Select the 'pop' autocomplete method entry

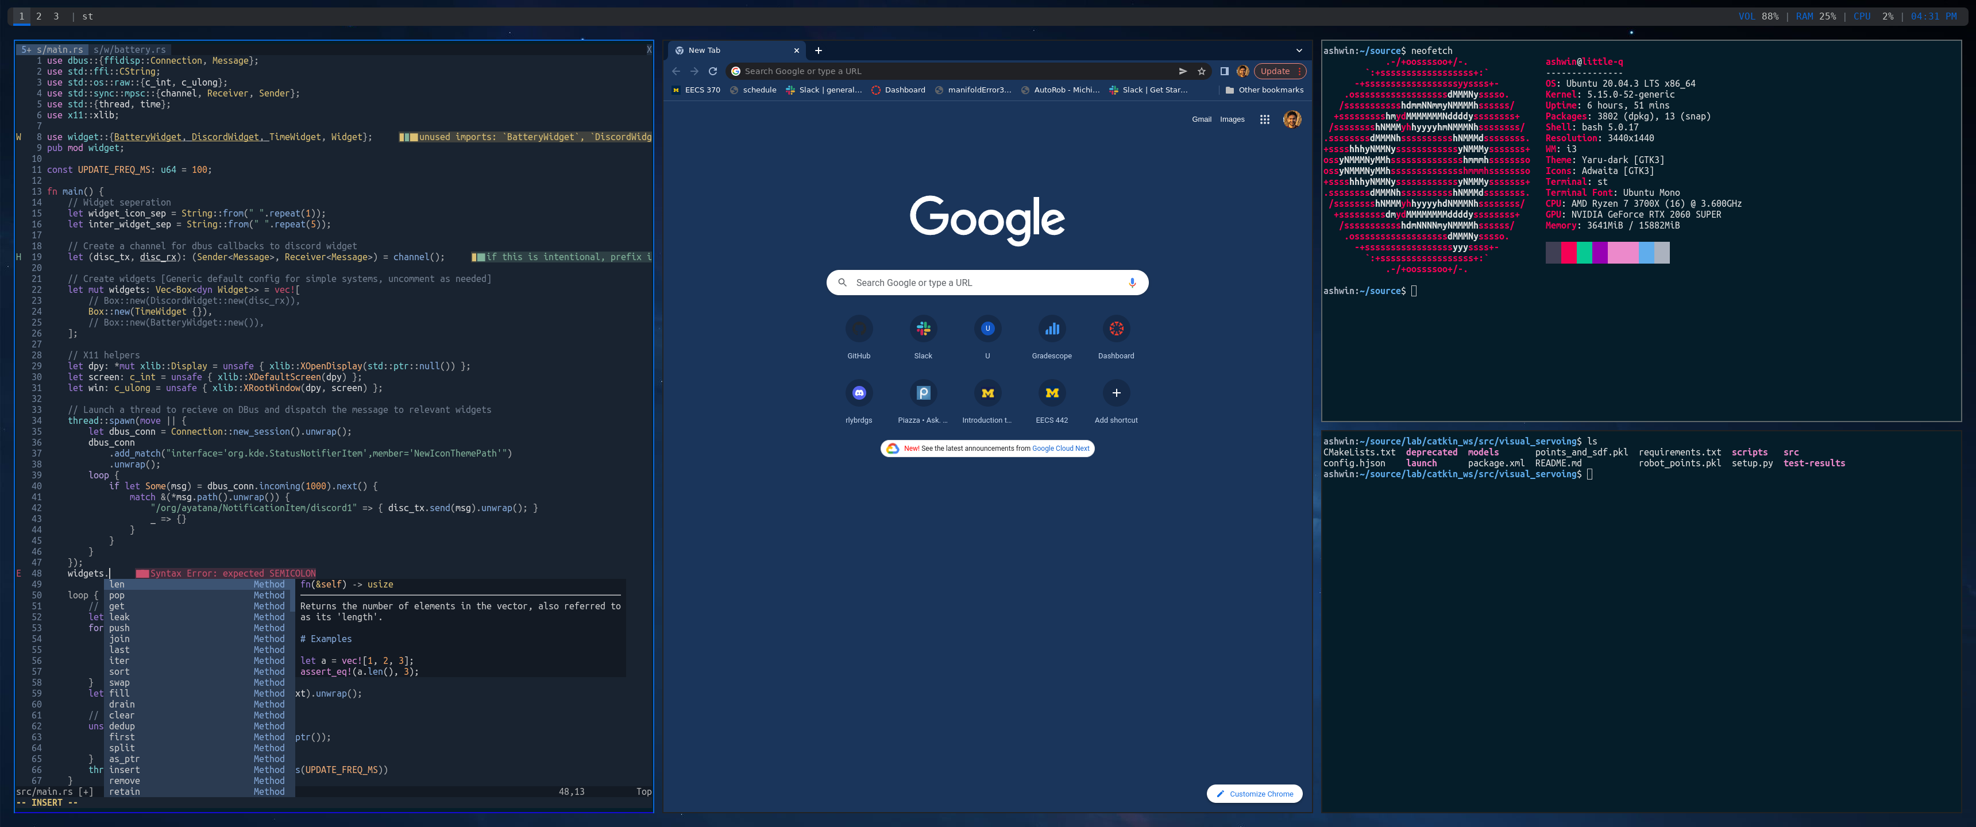click(x=117, y=596)
